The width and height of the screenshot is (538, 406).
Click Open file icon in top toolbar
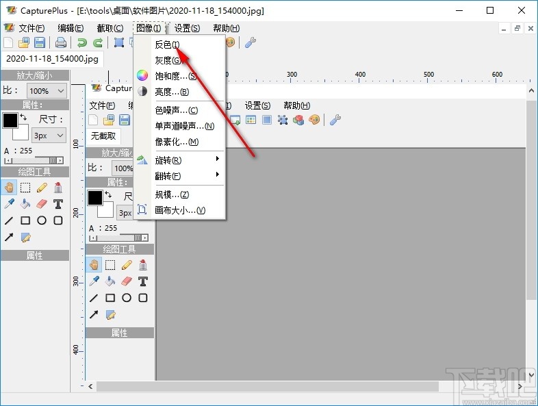point(24,42)
